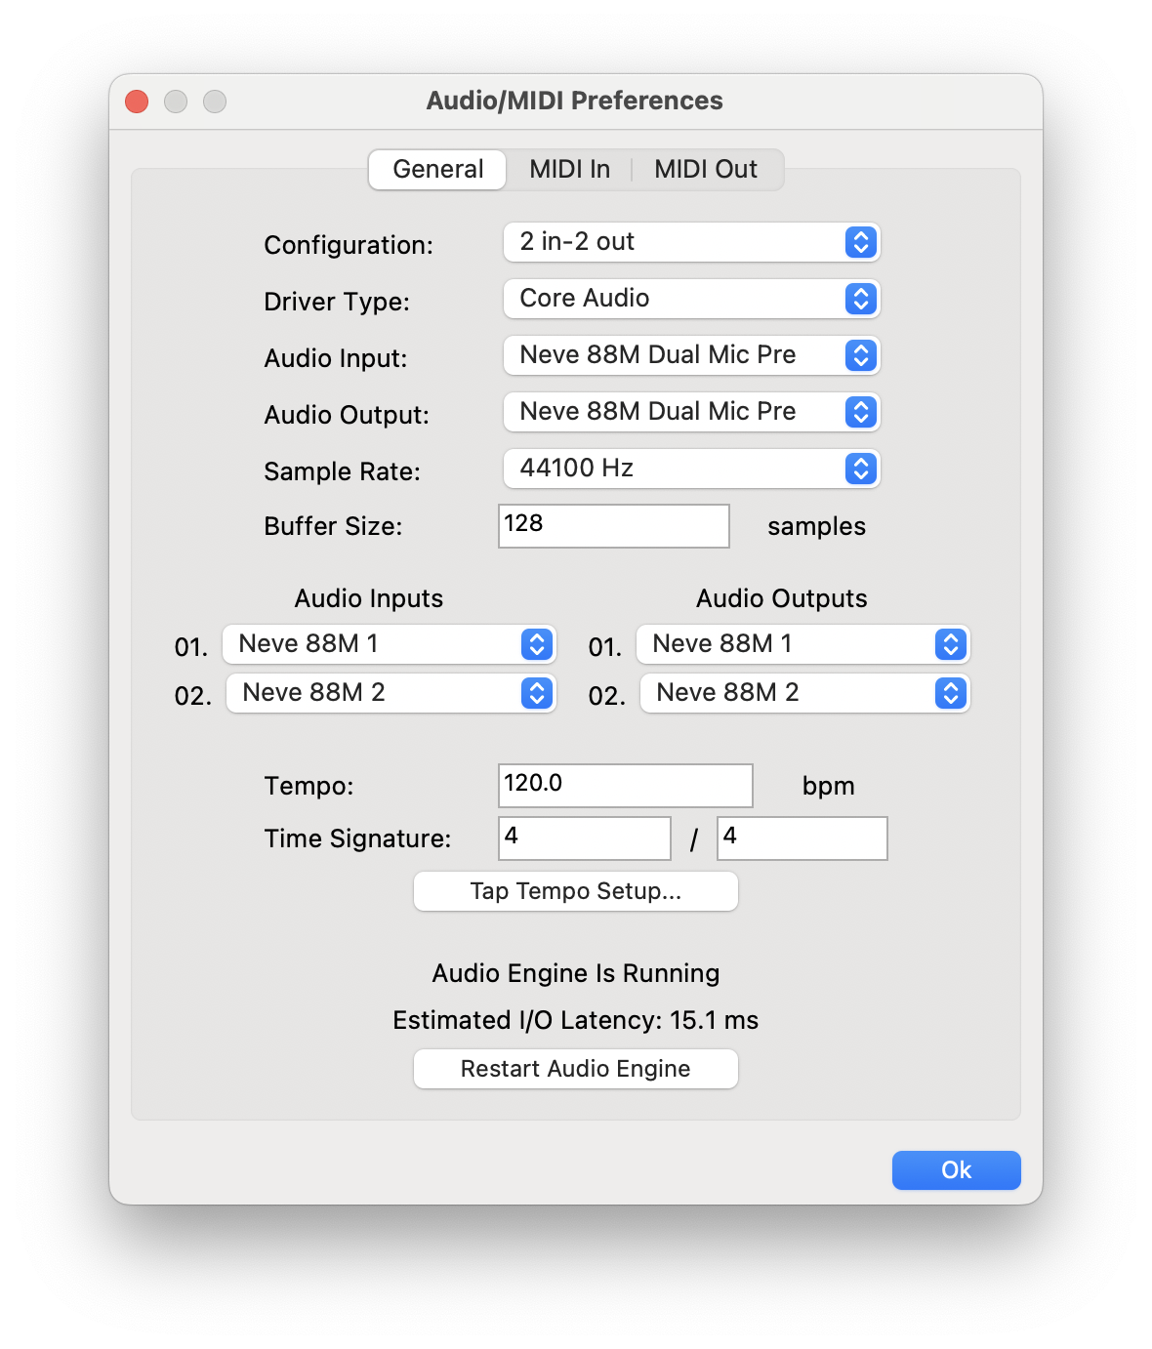Viewport: 1152px width, 1349px height.
Task: Open the Audio Input device dropdown
Action: [691, 355]
